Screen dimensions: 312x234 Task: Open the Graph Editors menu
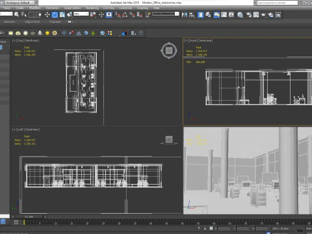coord(72,8)
